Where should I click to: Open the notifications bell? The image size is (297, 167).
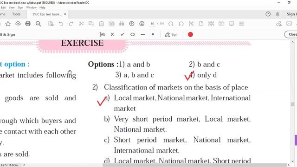pyautogui.click(x=278, y=14)
